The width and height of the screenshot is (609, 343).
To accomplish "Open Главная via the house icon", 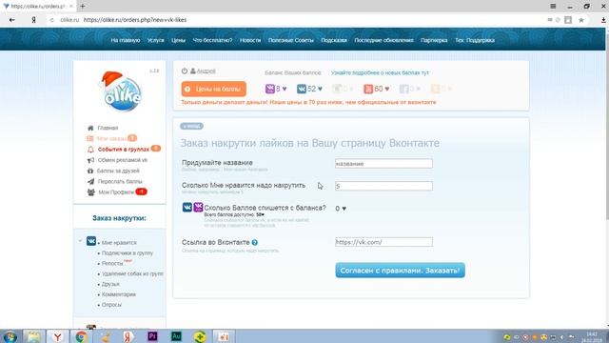I will click(90, 128).
